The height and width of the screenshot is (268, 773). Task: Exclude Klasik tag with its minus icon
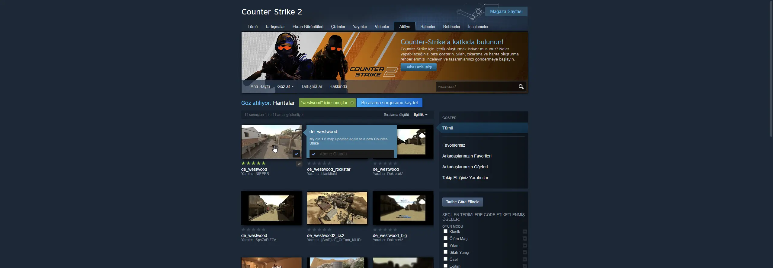pyautogui.click(x=524, y=232)
